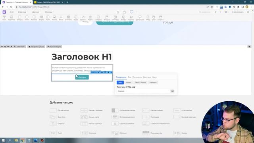254x143 pixels.
Task: Add a Секция с блоками section
Action: [92, 110]
